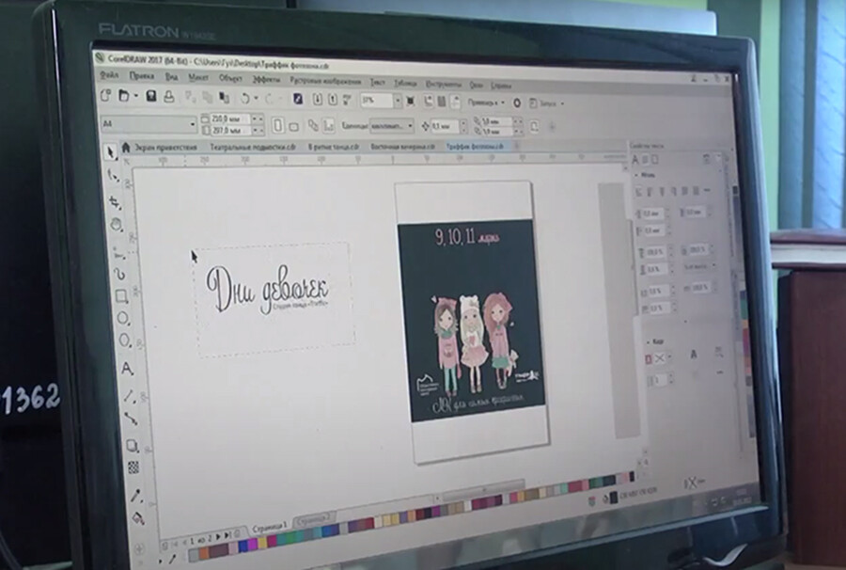Select the Rectangle tool in toolbox
Screen dimensions: 846x570
tap(121, 295)
